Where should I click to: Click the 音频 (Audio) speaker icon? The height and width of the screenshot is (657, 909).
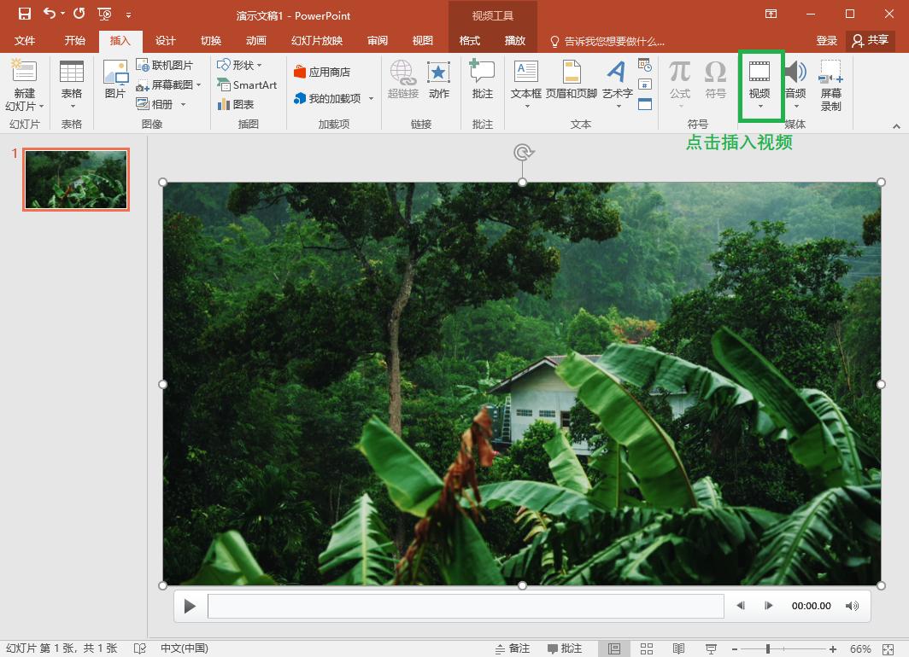pyautogui.click(x=795, y=73)
